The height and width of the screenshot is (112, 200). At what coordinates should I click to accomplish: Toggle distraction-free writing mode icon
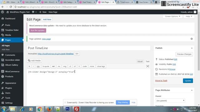[x=147, y=66]
